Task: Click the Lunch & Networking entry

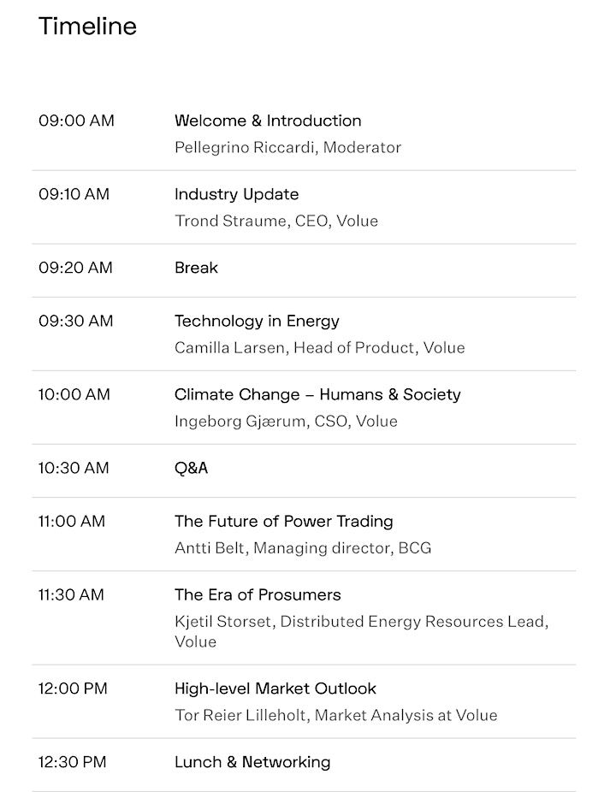Action: [252, 762]
